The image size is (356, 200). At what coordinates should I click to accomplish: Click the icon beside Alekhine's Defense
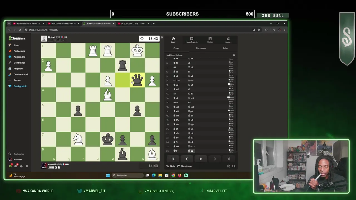click(234, 55)
